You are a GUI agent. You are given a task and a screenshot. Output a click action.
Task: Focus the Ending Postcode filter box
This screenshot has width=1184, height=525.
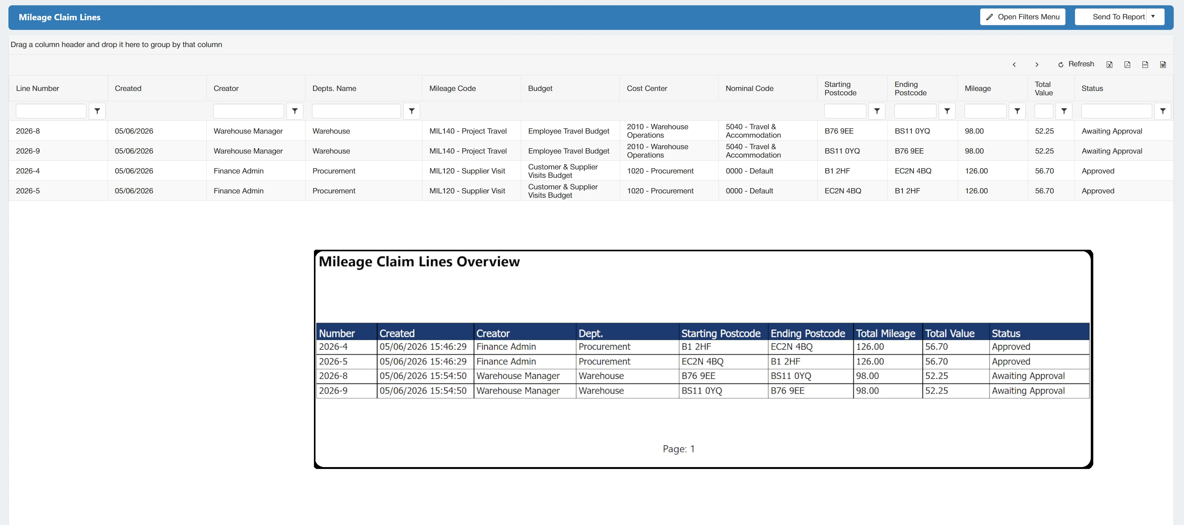tap(915, 111)
